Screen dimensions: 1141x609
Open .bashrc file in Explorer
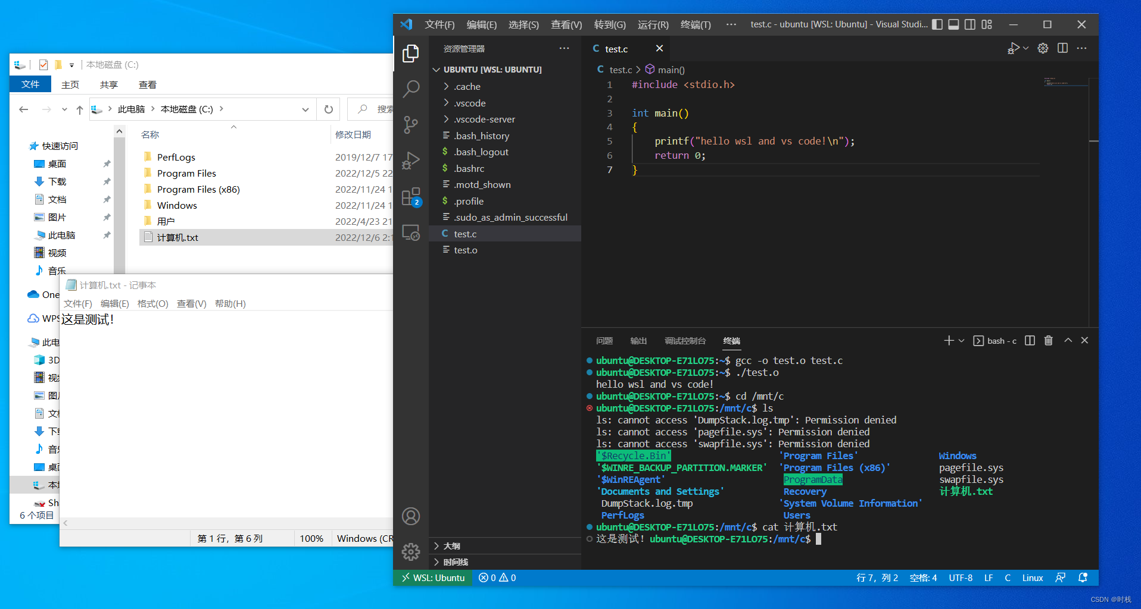tap(505, 168)
